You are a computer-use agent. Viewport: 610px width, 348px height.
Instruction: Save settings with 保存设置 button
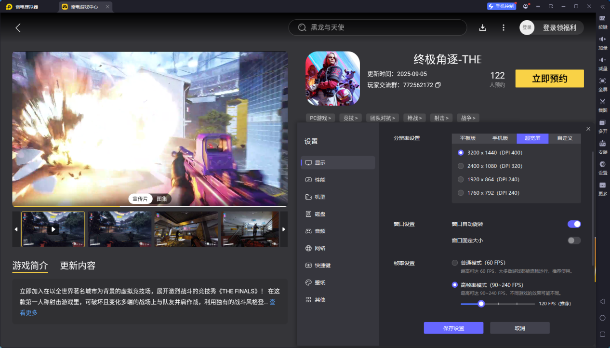[453, 328]
